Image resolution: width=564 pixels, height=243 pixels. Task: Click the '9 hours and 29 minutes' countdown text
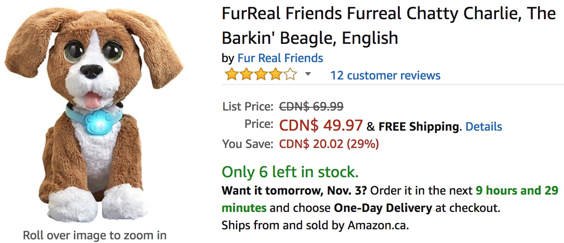tap(517, 190)
